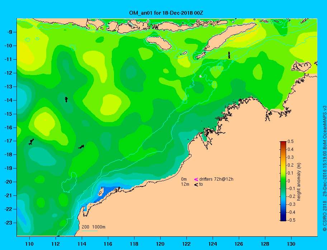Click the -10 latitude axis label
This screenshot has width=327, height=250.
point(8,46)
